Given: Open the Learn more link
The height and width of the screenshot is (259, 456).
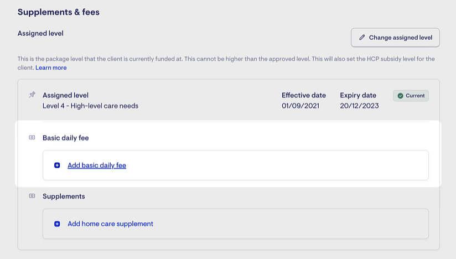Looking at the screenshot, I should click(x=51, y=68).
